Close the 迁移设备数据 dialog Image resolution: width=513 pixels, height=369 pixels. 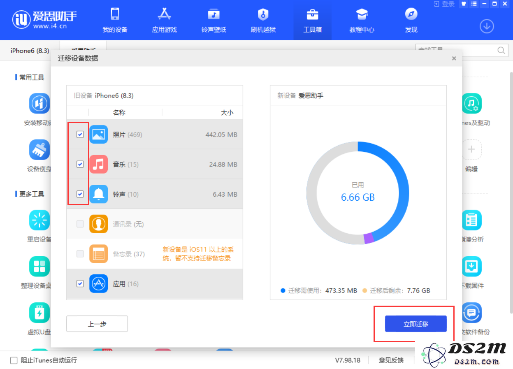pos(454,58)
